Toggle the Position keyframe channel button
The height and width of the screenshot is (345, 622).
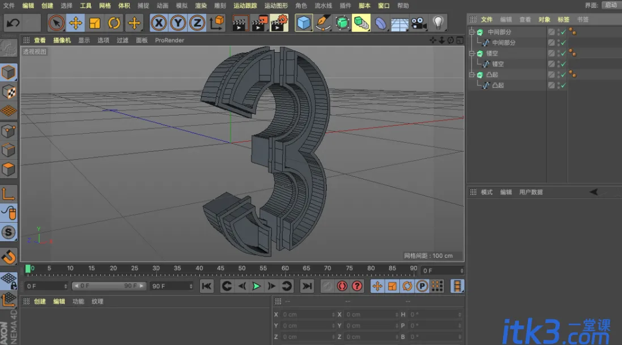coord(377,286)
